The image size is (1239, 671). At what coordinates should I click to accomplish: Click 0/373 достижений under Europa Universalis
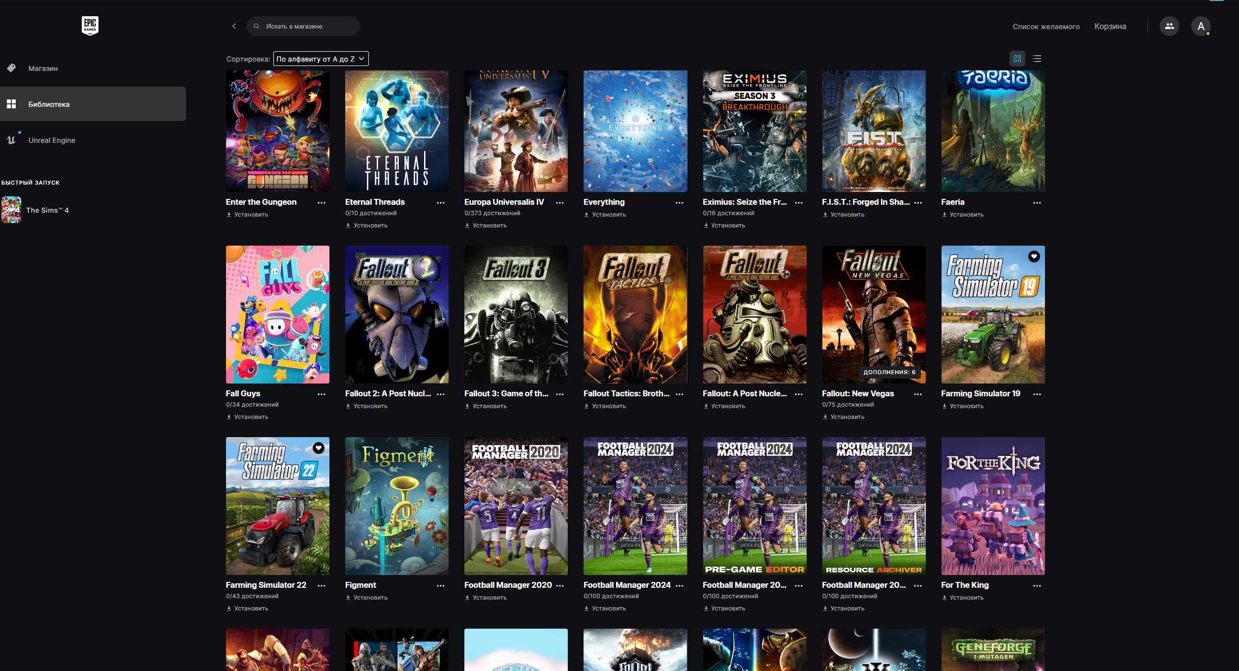coord(492,213)
